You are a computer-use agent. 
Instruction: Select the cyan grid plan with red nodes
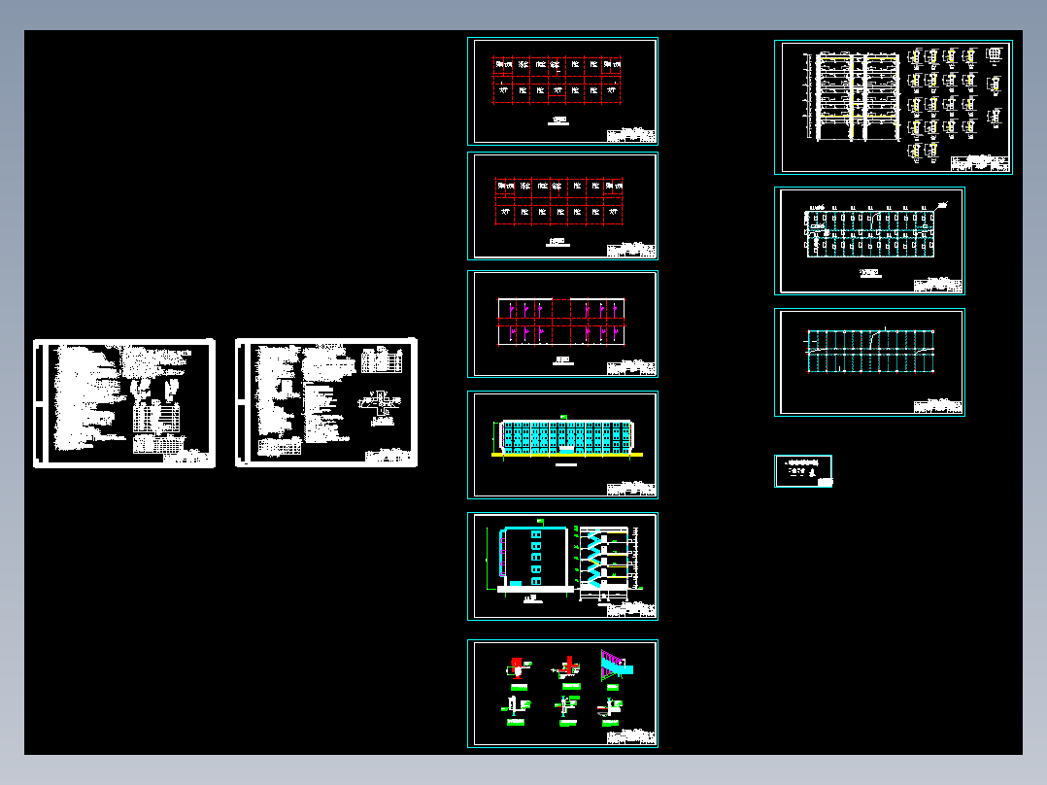[x=869, y=362]
